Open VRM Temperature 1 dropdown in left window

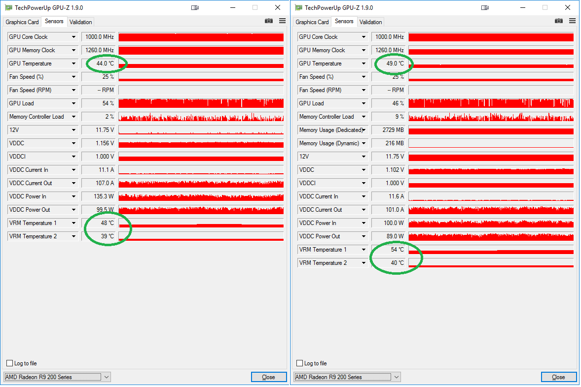point(74,223)
